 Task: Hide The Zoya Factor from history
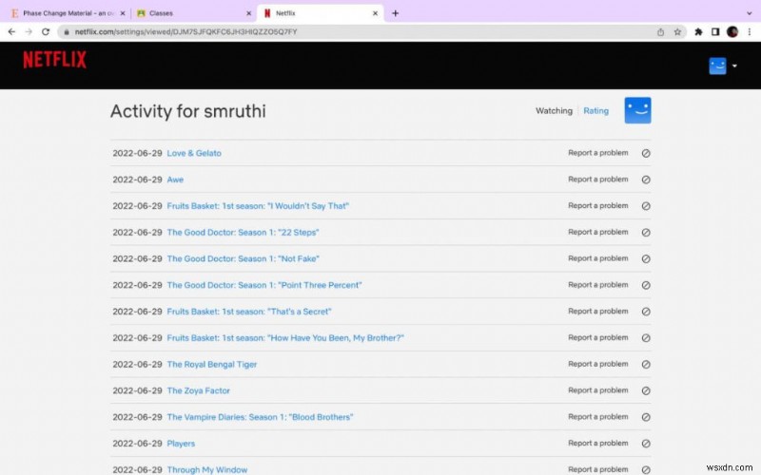[646, 391]
